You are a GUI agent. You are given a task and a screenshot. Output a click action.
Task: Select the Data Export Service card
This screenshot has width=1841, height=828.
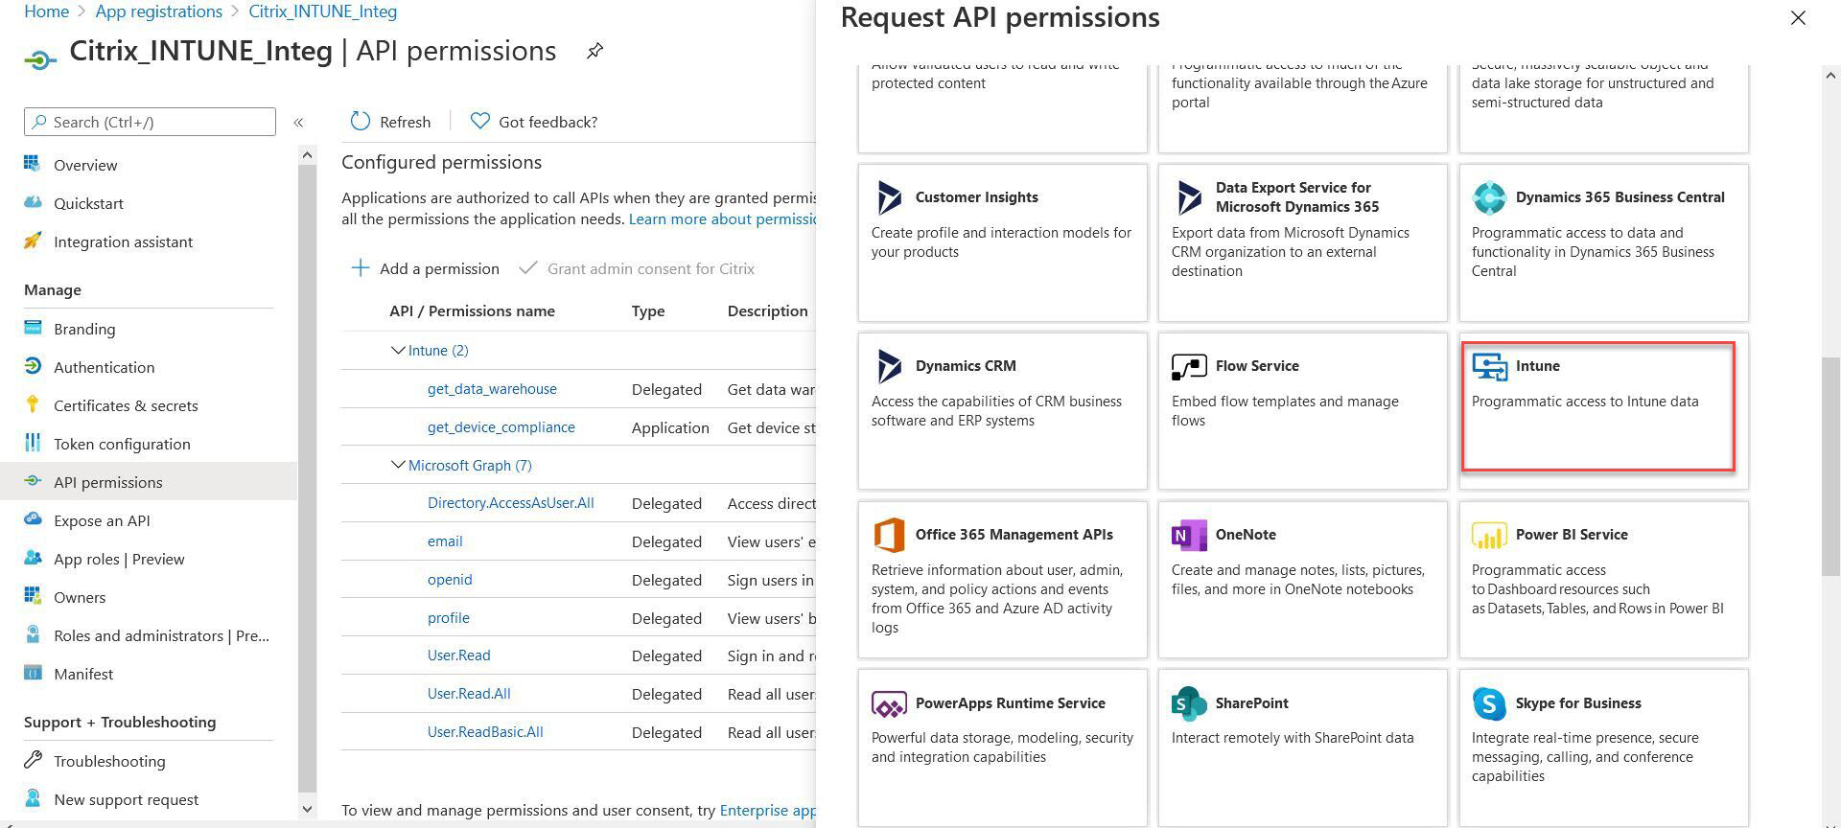pyautogui.click(x=1302, y=242)
